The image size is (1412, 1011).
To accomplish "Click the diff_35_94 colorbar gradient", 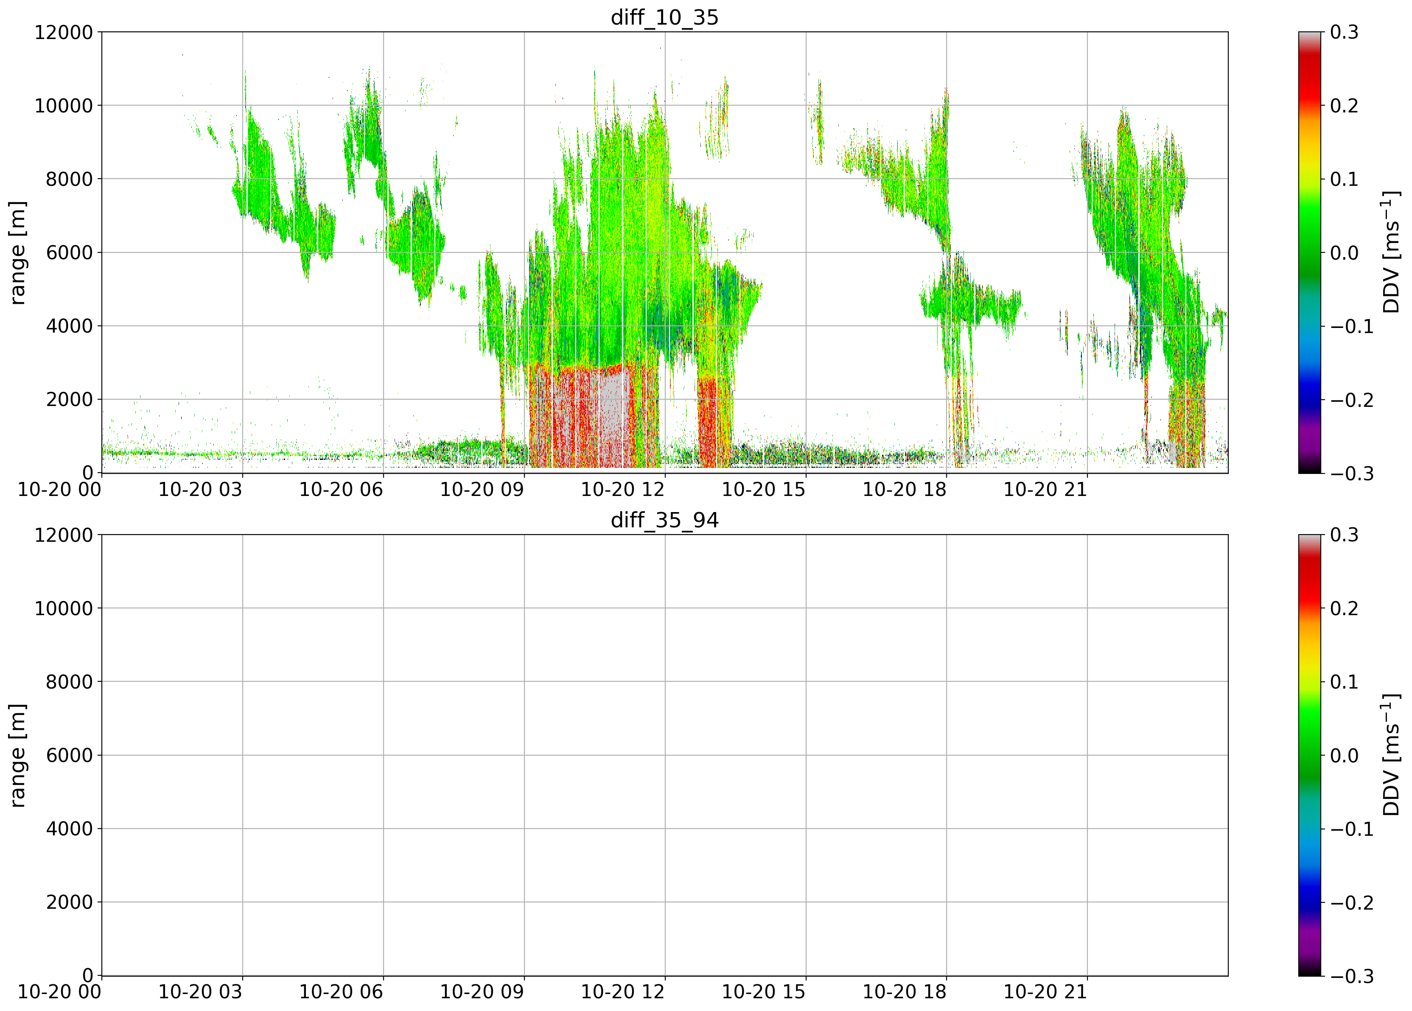I will [1309, 755].
